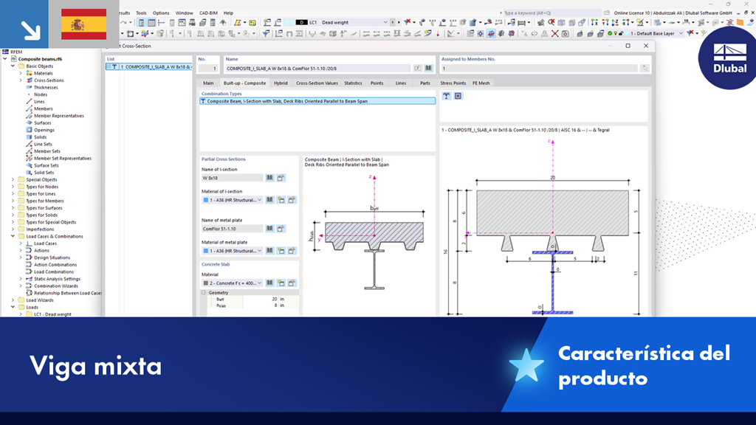Open the Default Base Layer dropdown
Screen dimensions: 756x425
pyautogui.click(x=681, y=34)
